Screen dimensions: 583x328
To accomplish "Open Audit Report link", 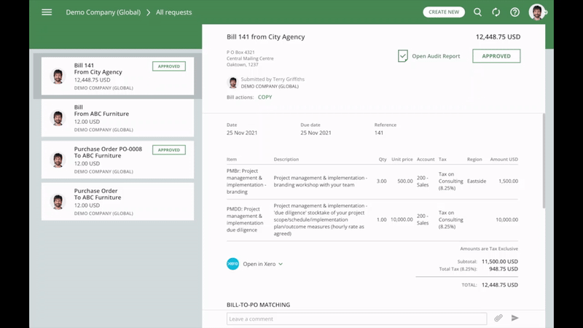I will pos(436,56).
